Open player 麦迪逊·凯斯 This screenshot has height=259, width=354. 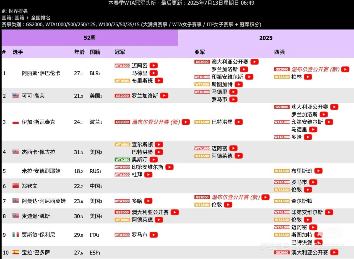pos(36,216)
